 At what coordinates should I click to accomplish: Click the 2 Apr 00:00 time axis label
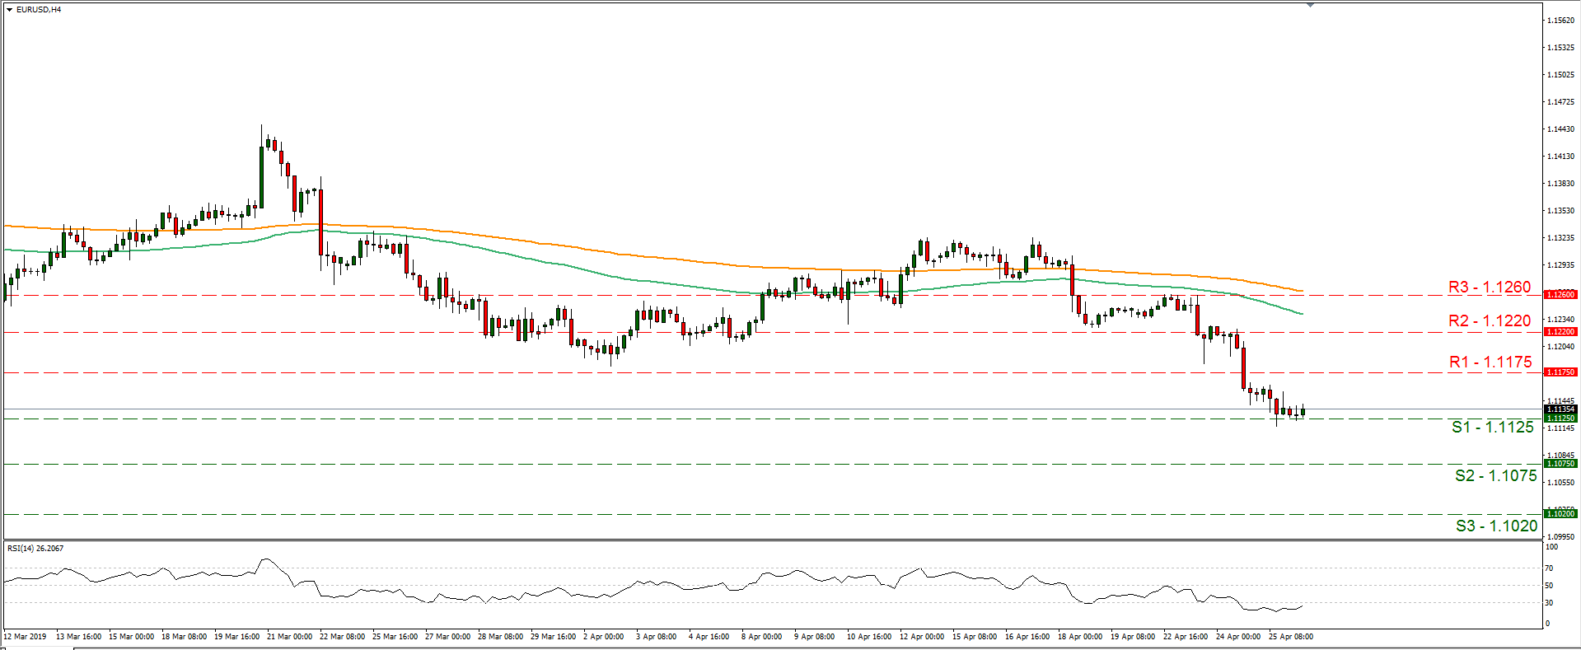tap(604, 637)
